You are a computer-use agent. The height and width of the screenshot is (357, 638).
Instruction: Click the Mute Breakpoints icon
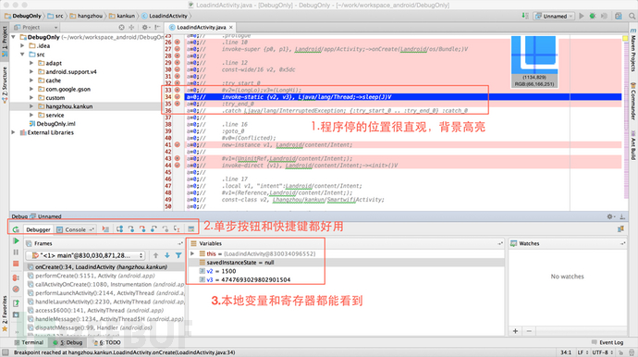point(16,289)
